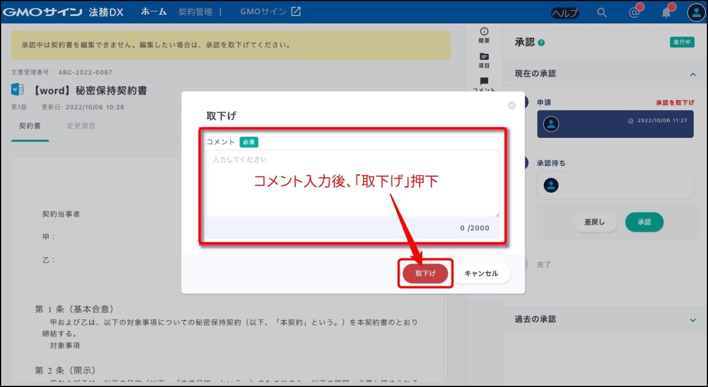Open the 項目 folder panel icon
The width and height of the screenshot is (708, 387).
pos(484,60)
